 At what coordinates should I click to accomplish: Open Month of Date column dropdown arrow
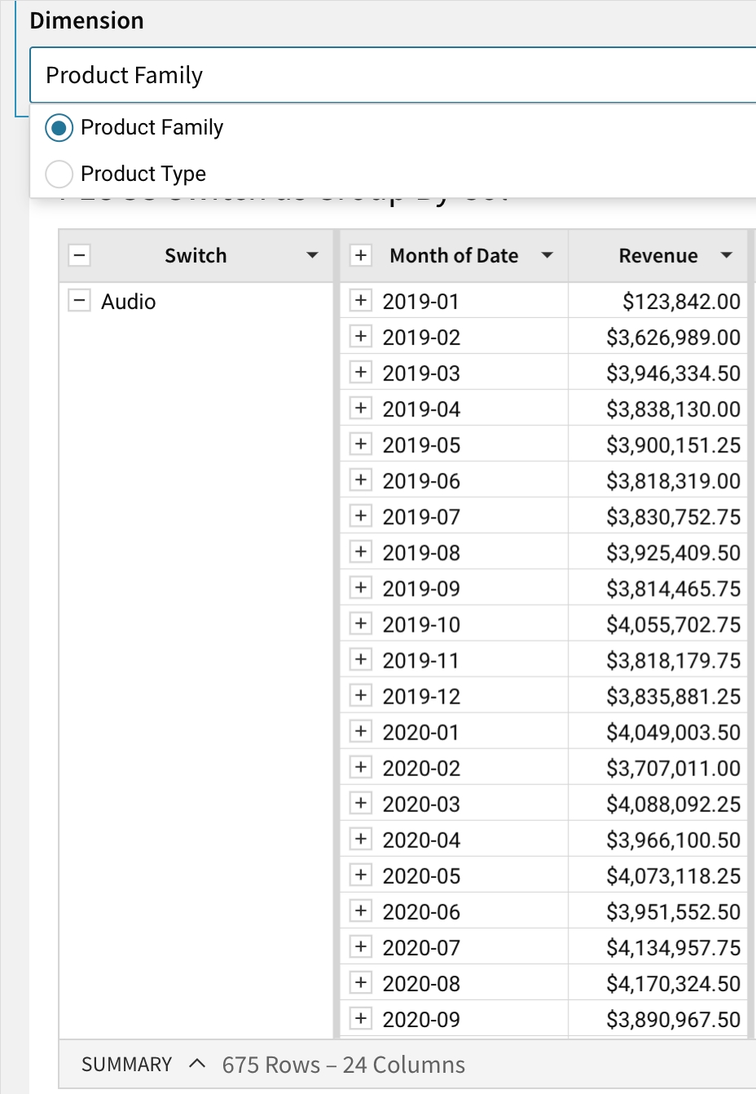pyautogui.click(x=547, y=255)
